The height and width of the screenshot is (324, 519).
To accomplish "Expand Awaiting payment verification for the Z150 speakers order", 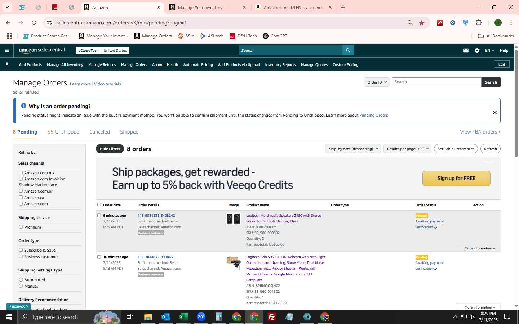I will 435,228.
